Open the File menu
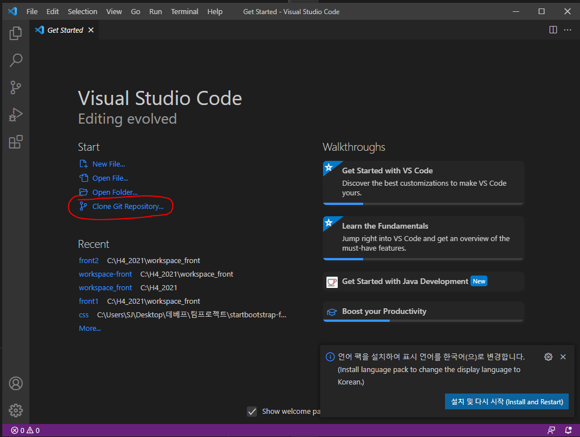The width and height of the screenshot is (580, 437). coord(32,11)
